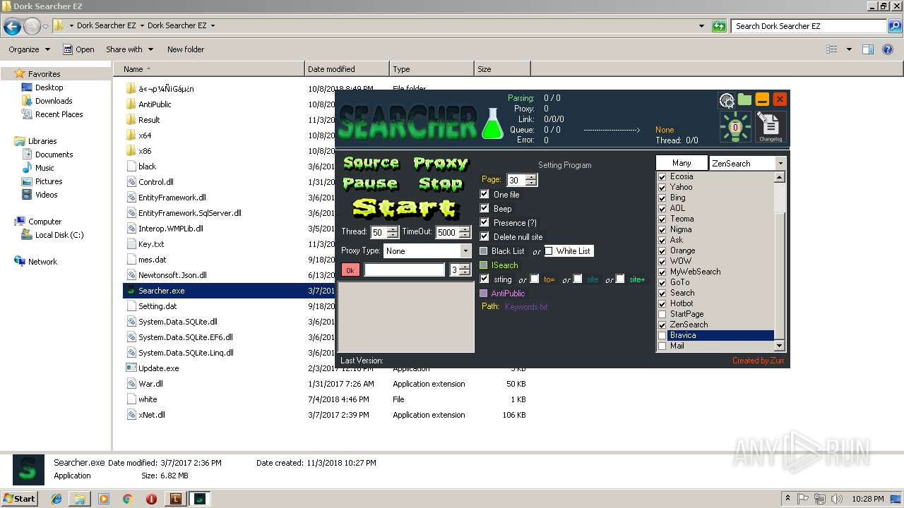Viewport: 904px width, 508px height.
Task: Click the Pause button
Action: pos(370,183)
